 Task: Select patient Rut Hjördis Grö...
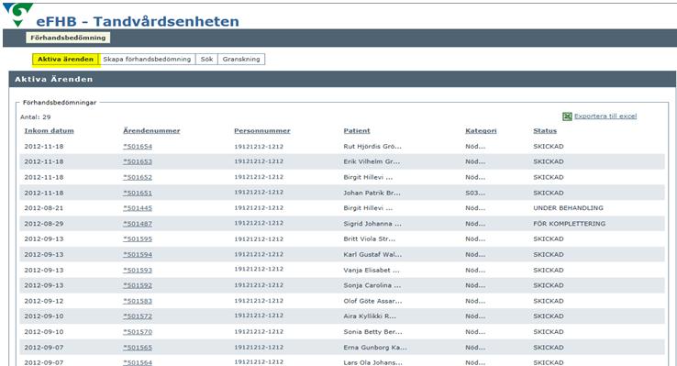[372, 147]
